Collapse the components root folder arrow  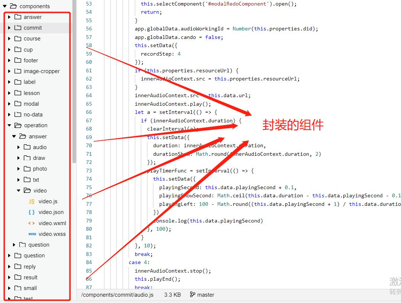tap(5, 6)
